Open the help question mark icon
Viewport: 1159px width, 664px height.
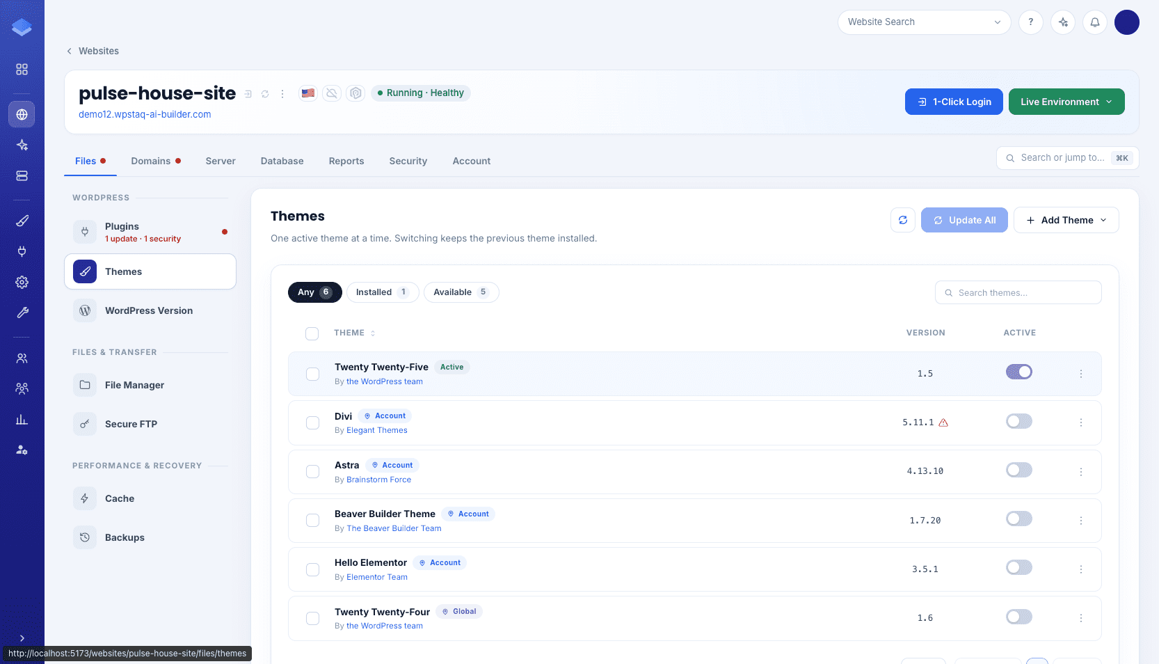click(x=1031, y=22)
